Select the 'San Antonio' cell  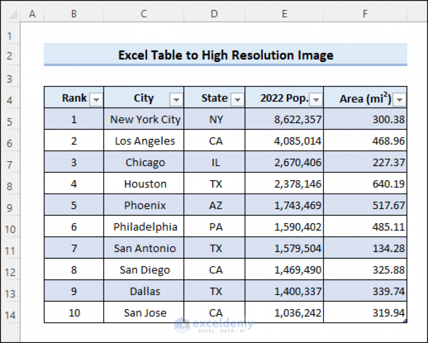coord(144,248)
